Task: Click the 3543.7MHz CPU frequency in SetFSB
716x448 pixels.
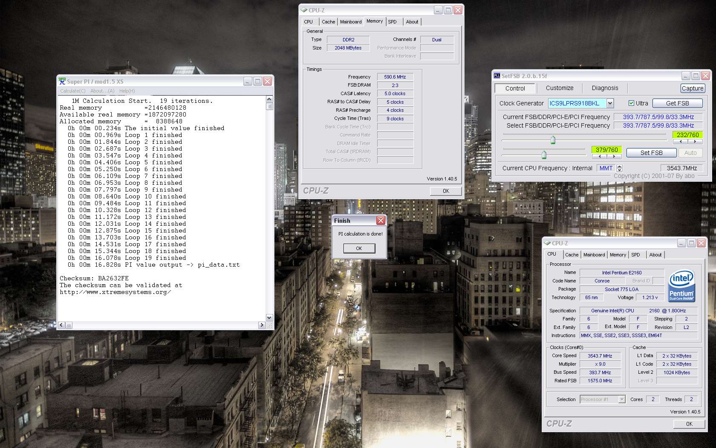Action: tap(682, 168)
